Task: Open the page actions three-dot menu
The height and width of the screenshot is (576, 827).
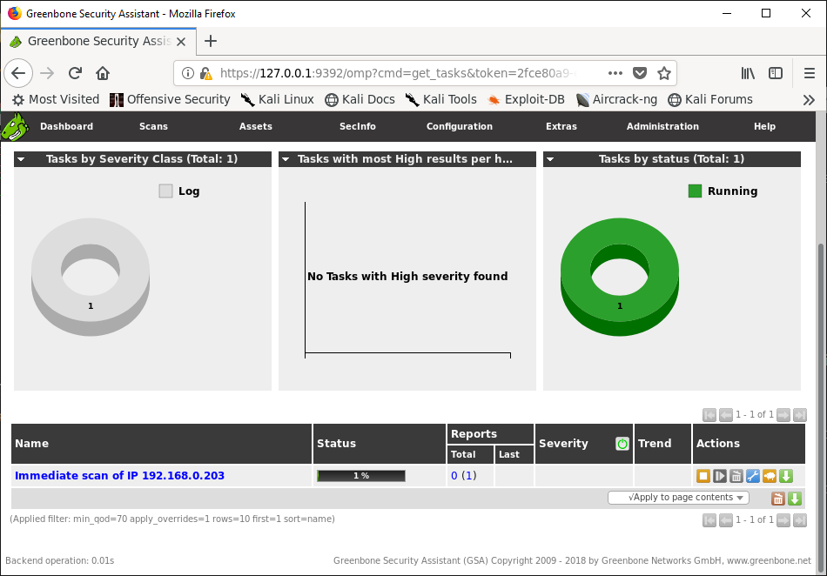Action: (615, 73)
